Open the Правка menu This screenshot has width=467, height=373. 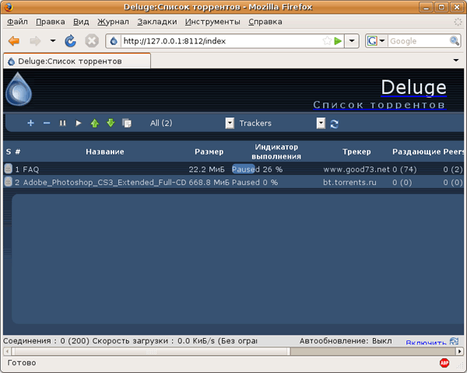[51, 22]
